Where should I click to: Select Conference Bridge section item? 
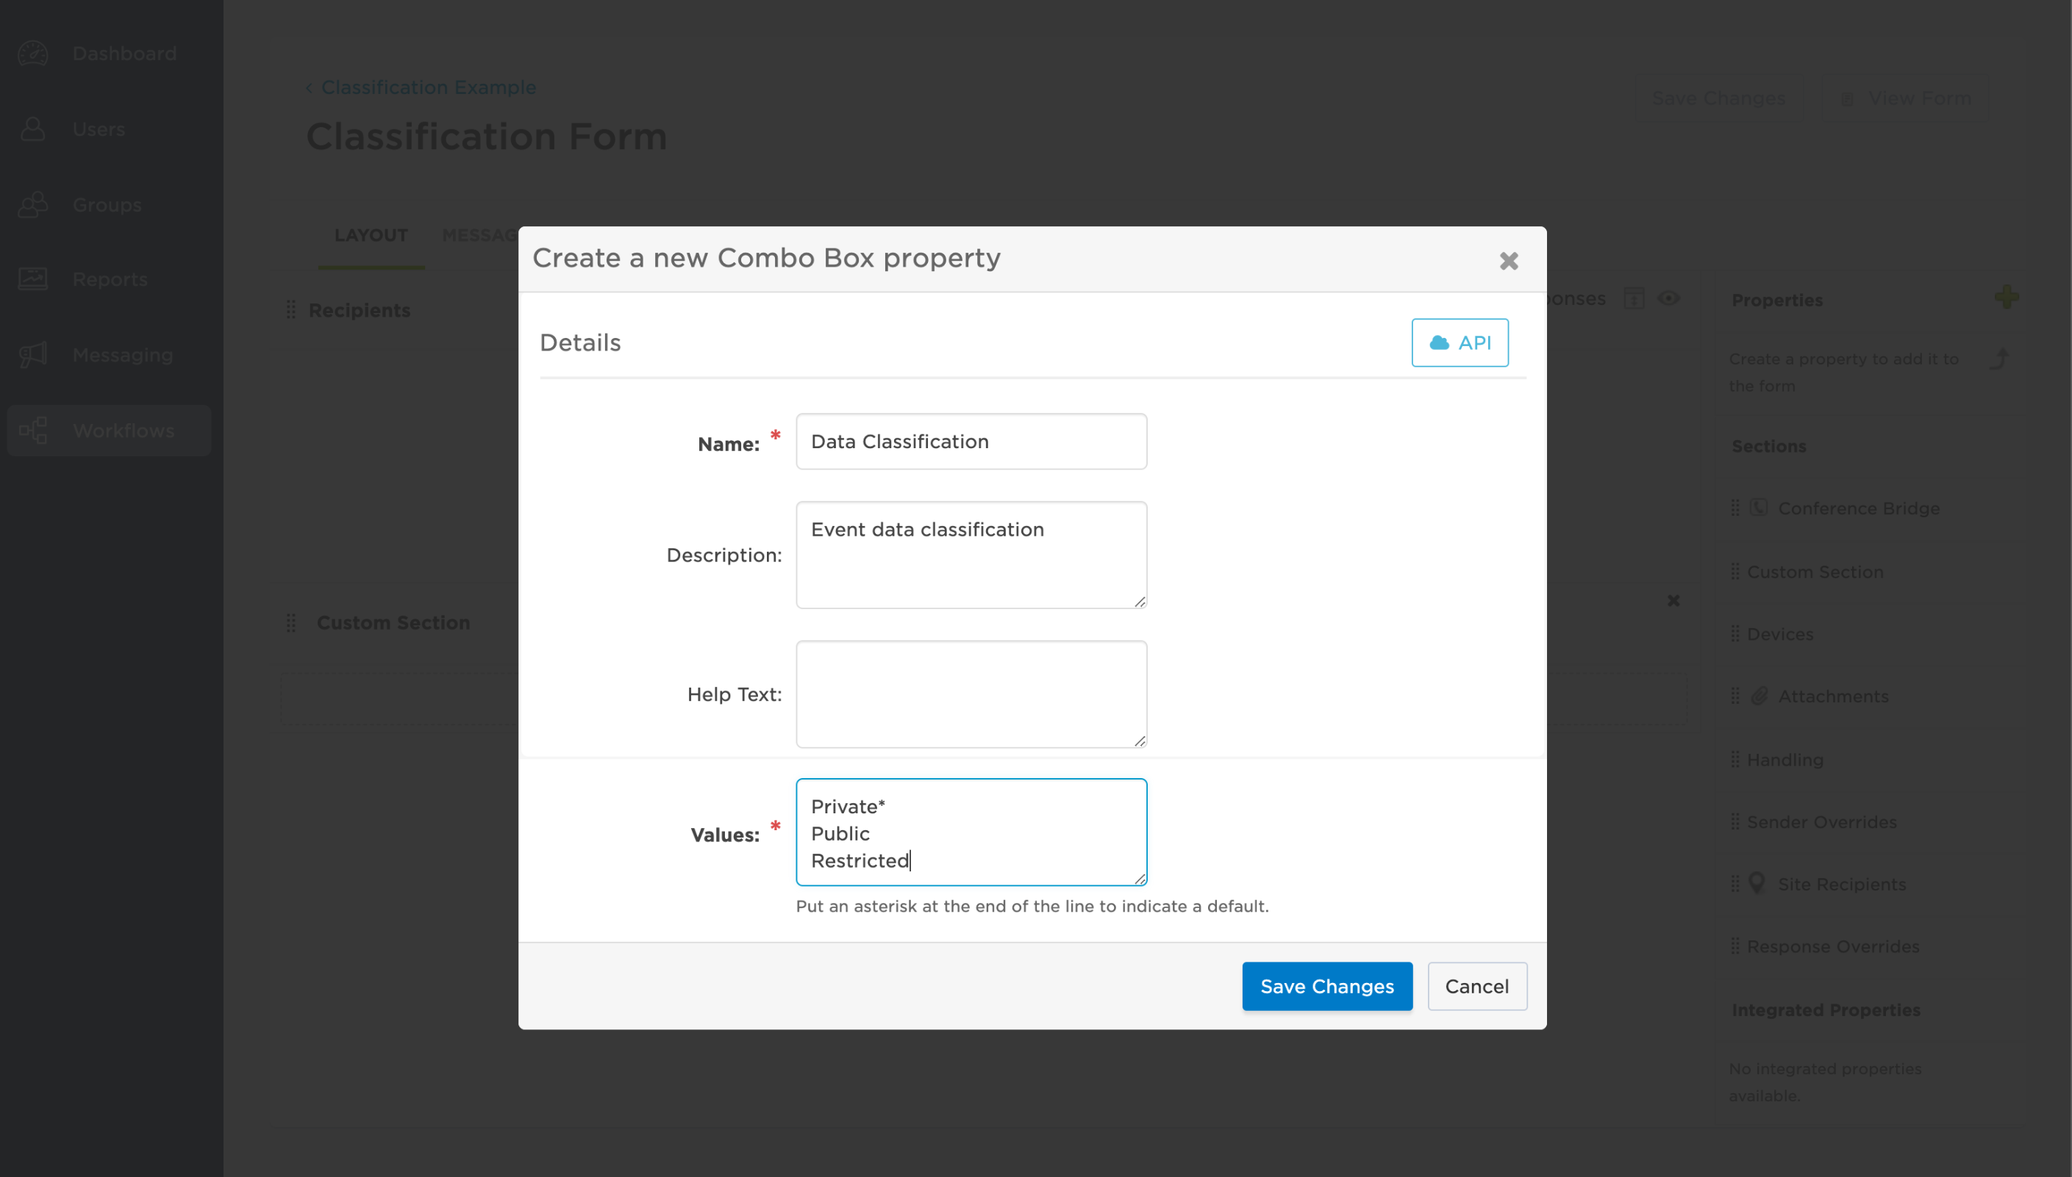point(1870,508)
